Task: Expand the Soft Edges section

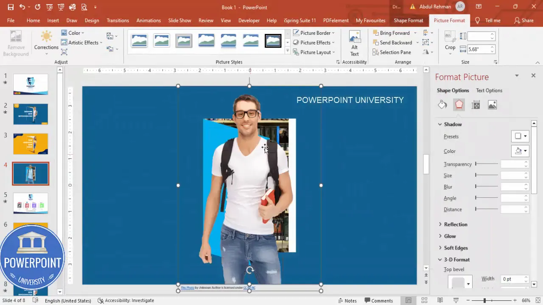Action: pos(453,248)
